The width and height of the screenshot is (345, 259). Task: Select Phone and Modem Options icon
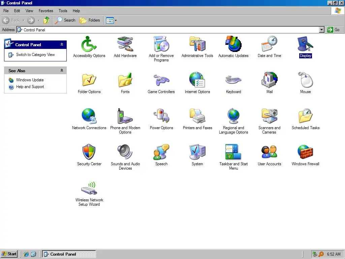125,116
